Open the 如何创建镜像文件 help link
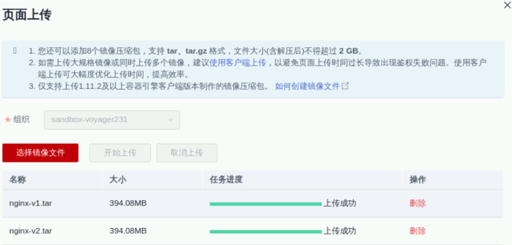Screen dimensions: 512x245 pos(307,86)
